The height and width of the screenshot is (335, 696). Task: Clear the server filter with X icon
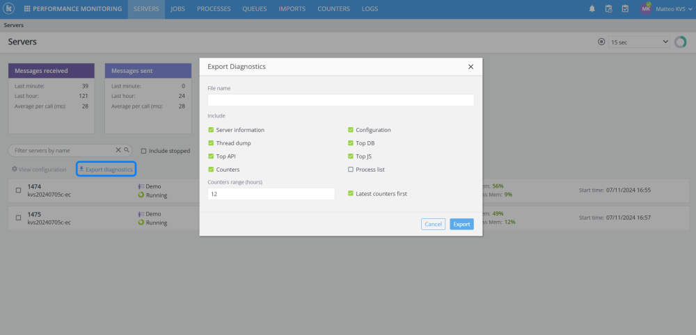point(118,150)
